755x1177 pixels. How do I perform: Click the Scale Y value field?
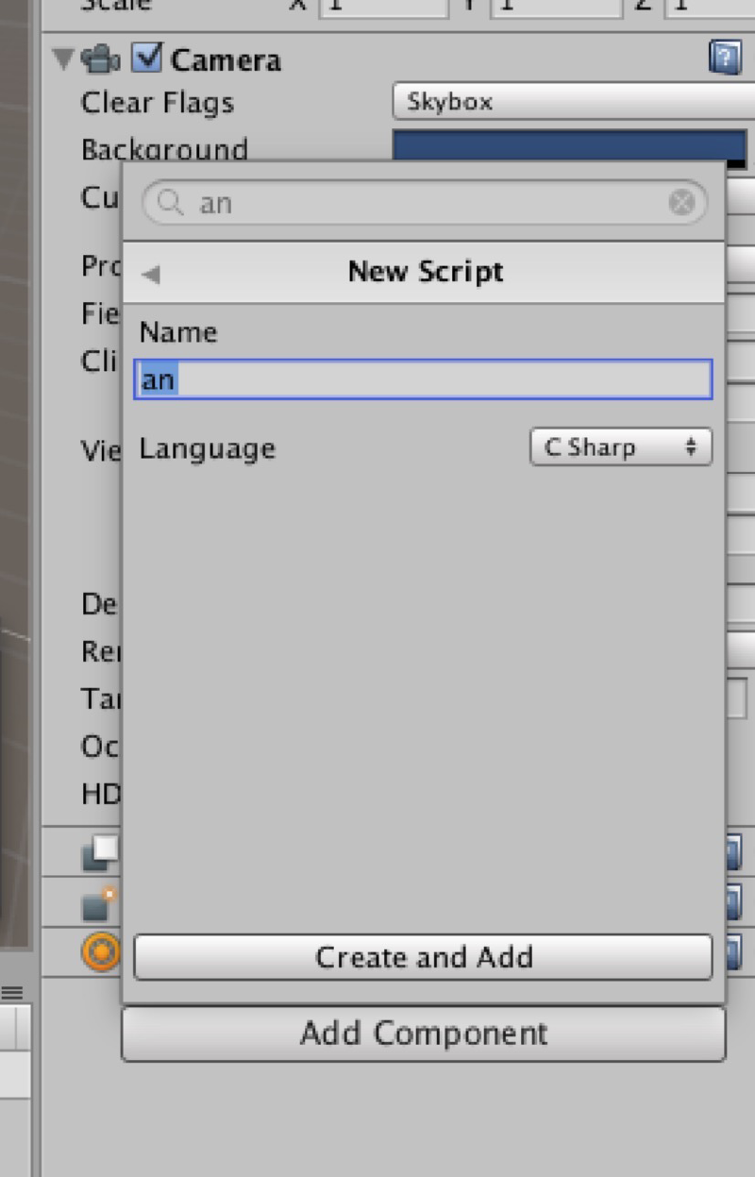coord(559,6)
